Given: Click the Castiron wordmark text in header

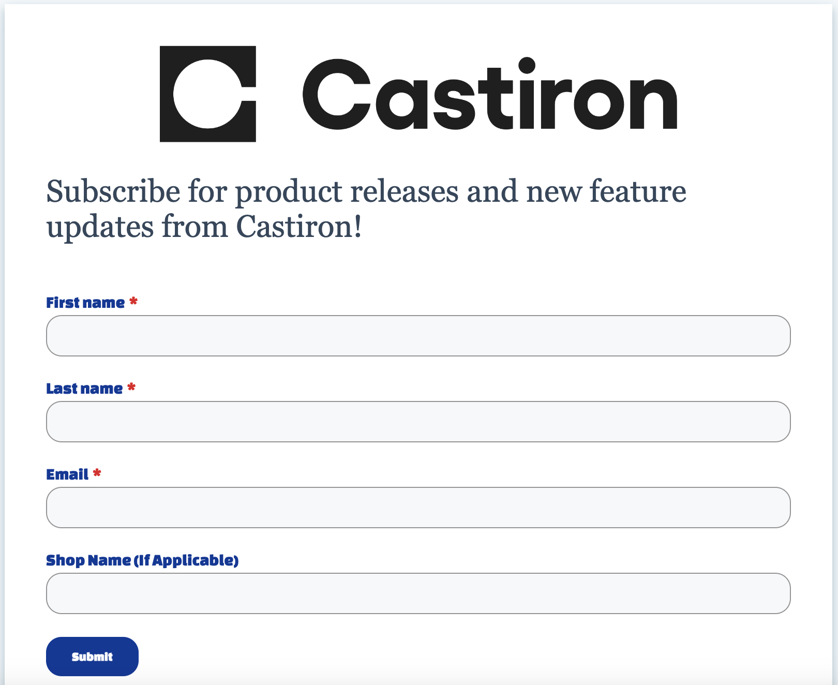Looking at the screenshot, I should click(x=490, y=94).
